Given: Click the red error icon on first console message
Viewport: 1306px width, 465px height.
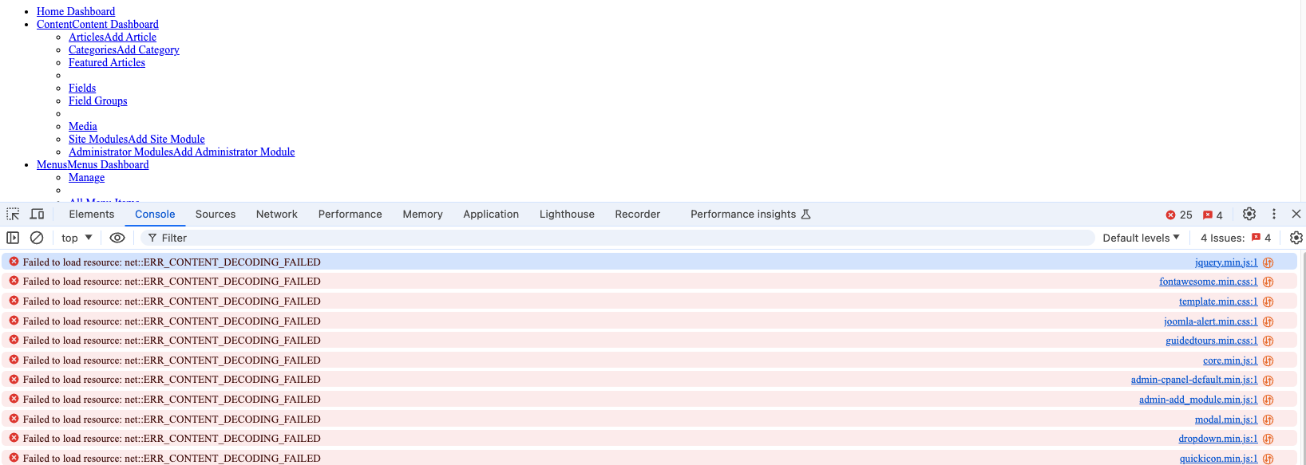Looking at the screenshot, I should pyautogui.click(x=14, y=262).
